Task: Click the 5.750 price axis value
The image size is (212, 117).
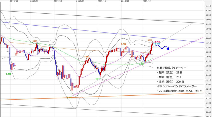Action: click(208, 43)
